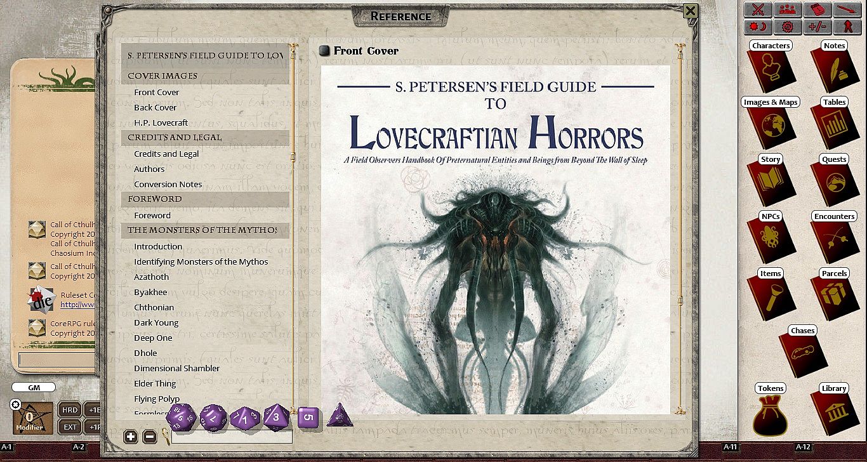Open the Story book

[x=771, y=181]
